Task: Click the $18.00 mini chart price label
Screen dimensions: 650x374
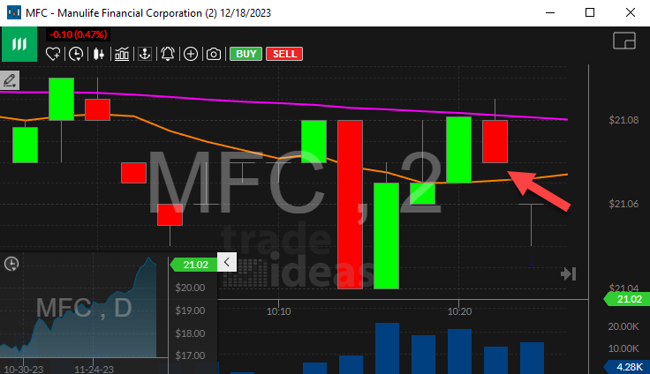Action: click(x=190, y=333)
